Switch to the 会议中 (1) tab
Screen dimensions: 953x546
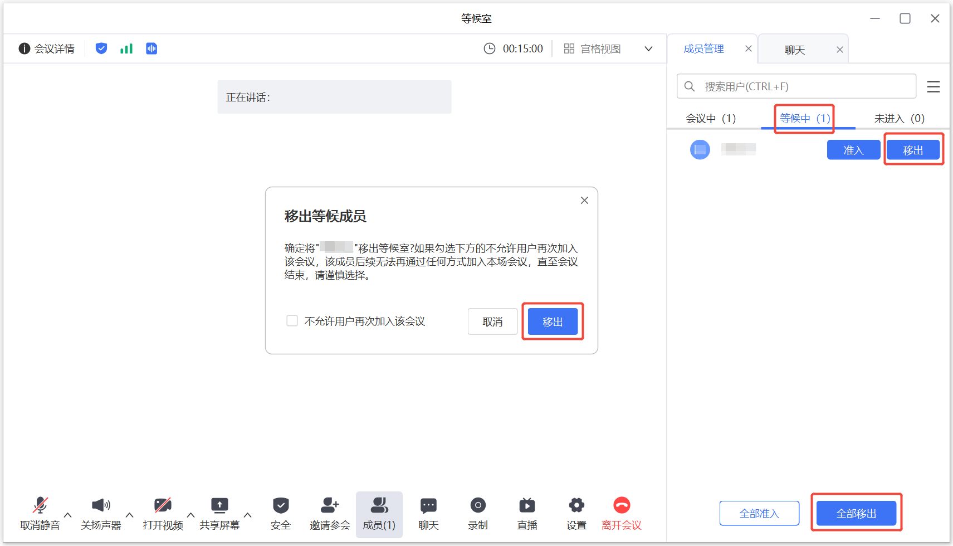tap(711, 118)
